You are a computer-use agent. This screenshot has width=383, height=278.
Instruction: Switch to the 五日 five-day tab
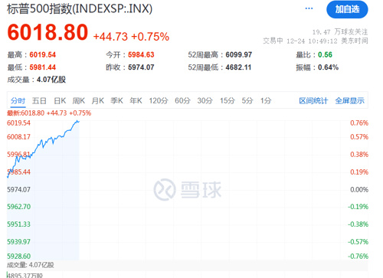(39, 100)
